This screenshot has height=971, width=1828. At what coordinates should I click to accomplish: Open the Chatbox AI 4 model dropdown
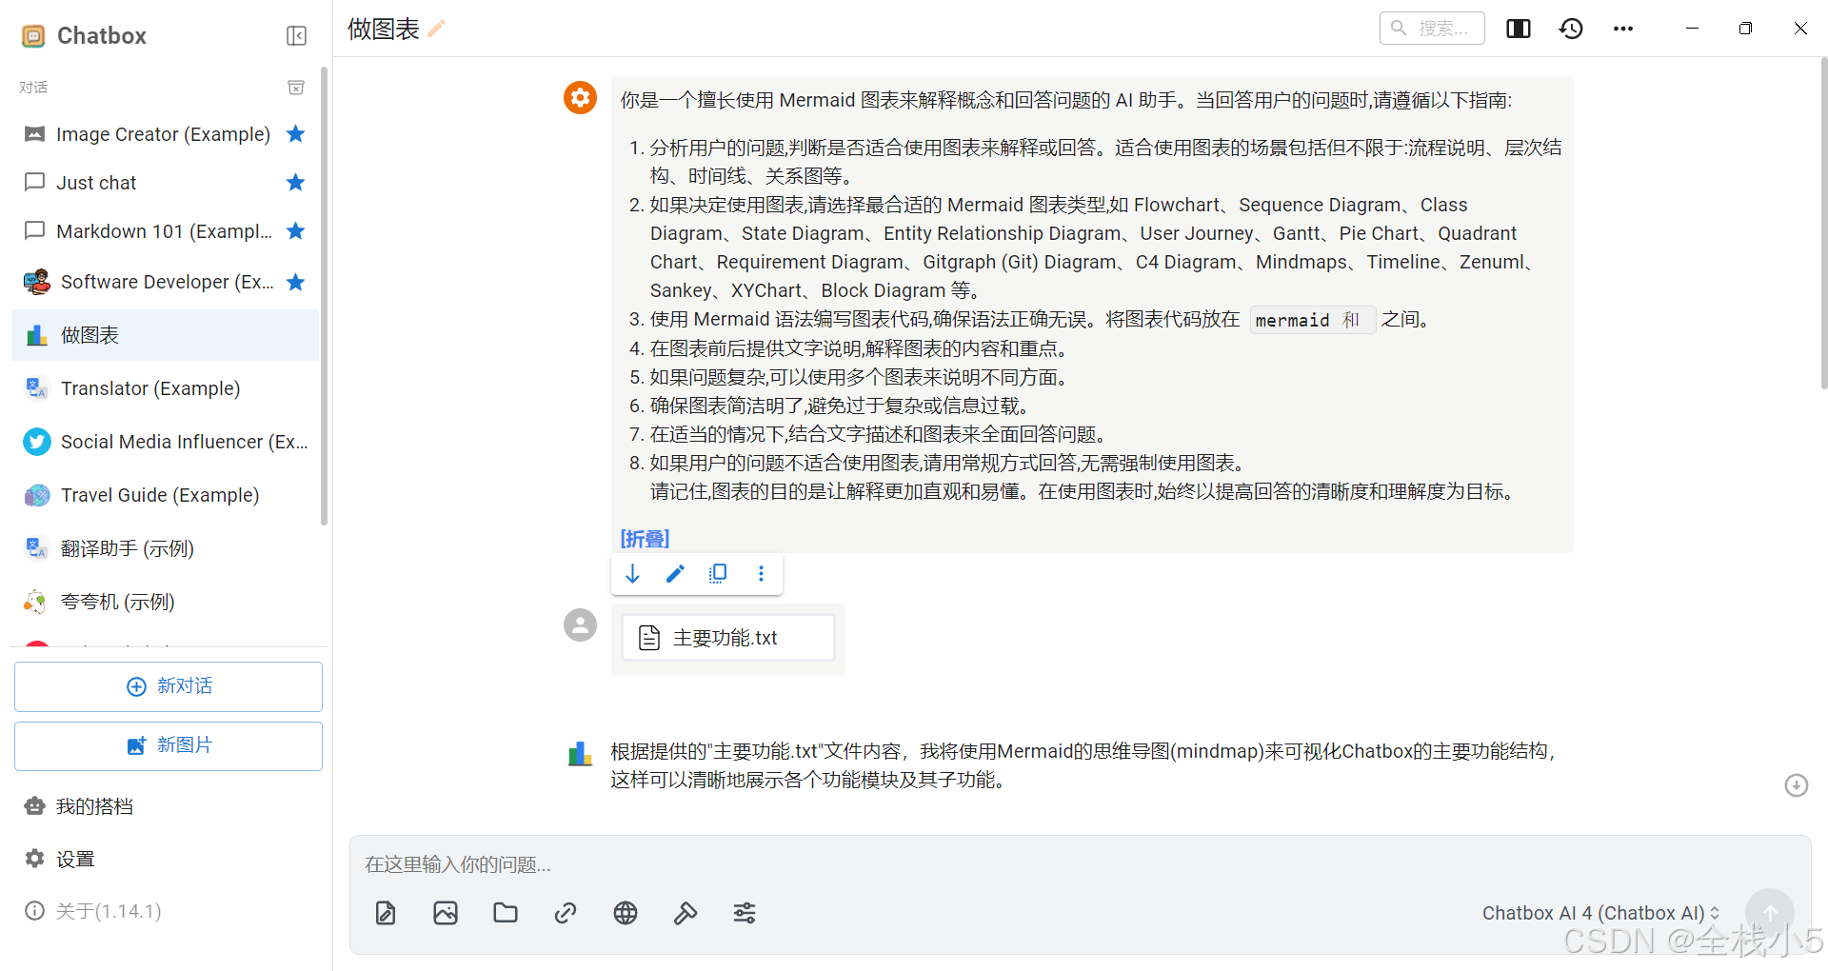point(1600,913)
